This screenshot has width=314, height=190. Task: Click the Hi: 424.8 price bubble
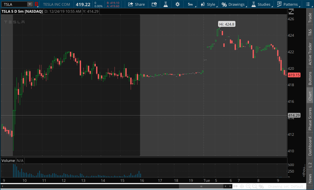click(x=227, y=24)
